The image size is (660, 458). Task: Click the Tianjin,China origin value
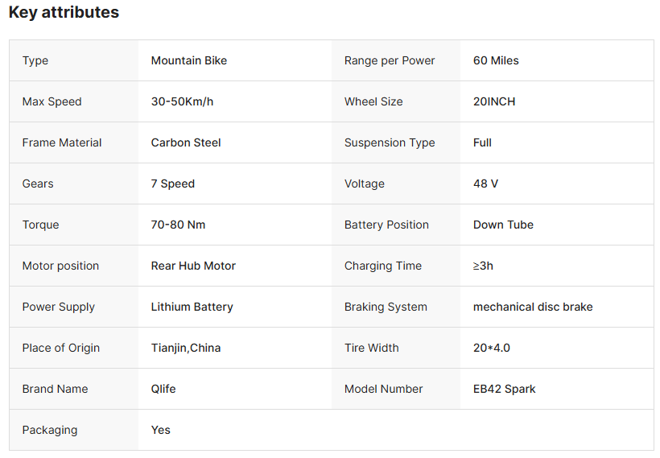186,348
